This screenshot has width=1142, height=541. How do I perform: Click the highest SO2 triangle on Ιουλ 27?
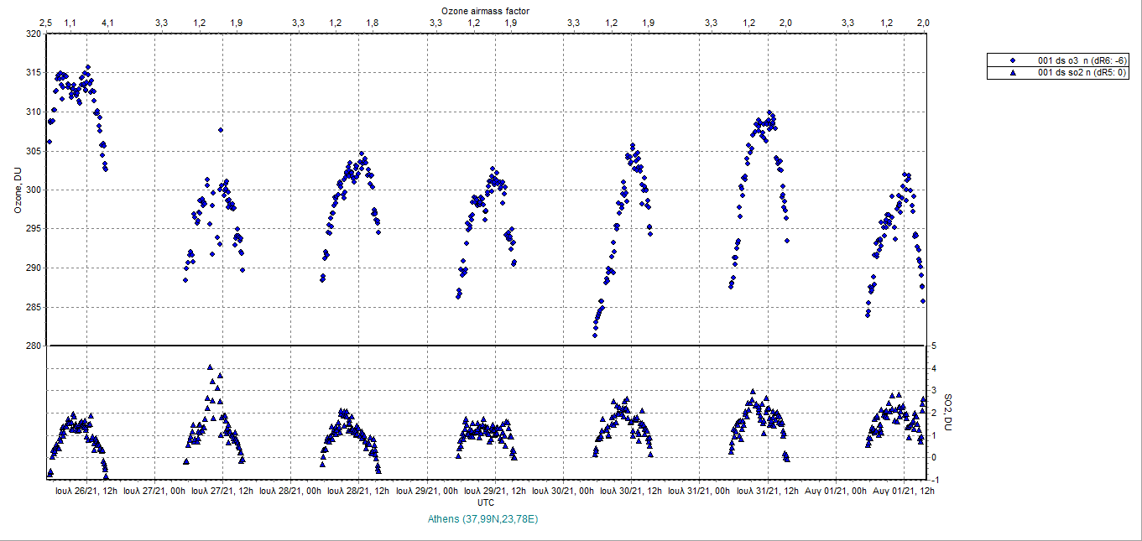[x=211, y=367]
